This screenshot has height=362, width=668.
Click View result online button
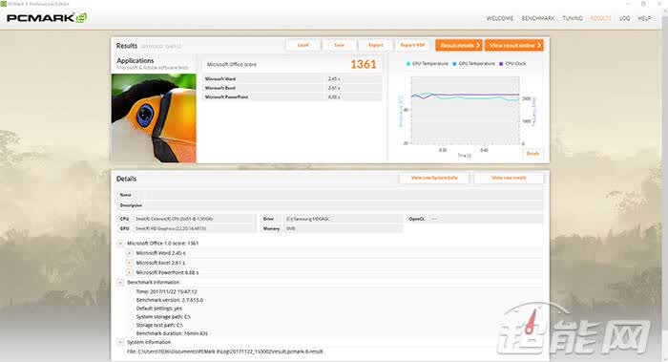(514, 45)
